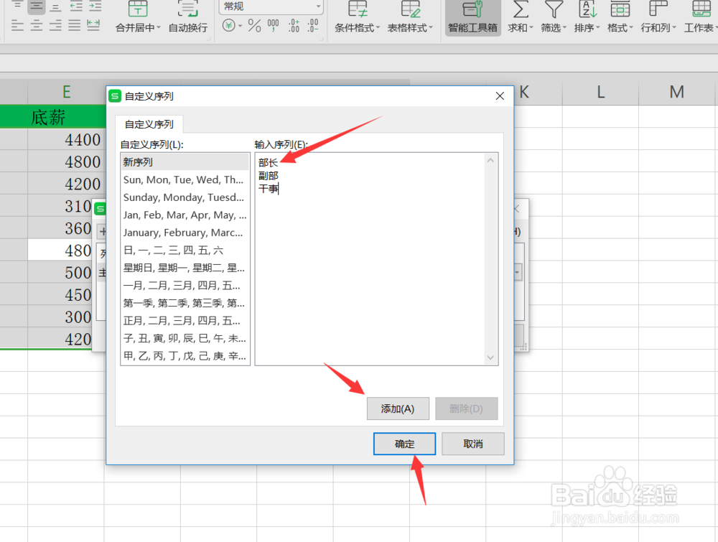718x542 pixels.
Task: Click the cell containing 4400
Action: 66,139
